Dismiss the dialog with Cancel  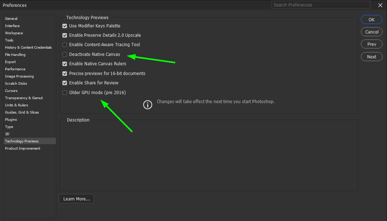(x=371, y=32)
